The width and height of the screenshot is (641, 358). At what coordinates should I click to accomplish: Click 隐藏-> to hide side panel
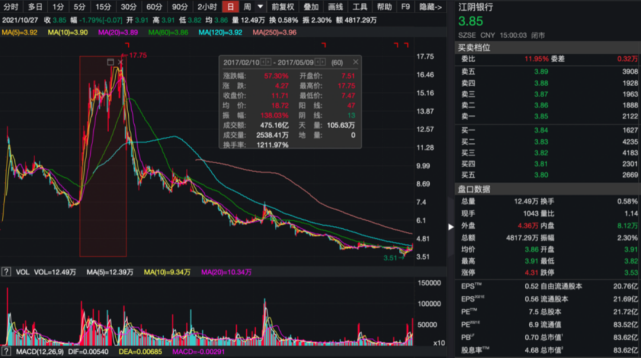[430, 7]
